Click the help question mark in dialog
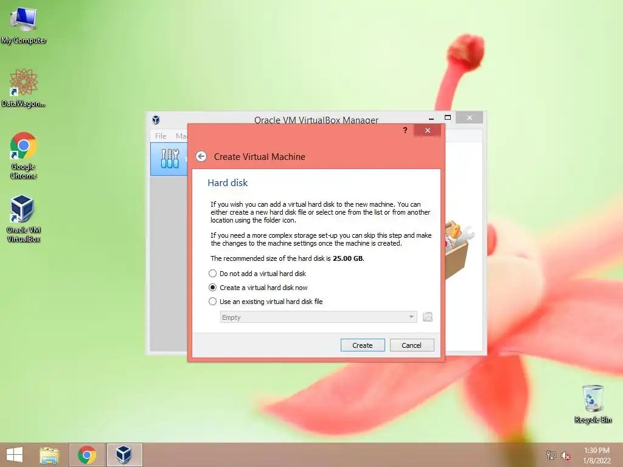Image resolution: width=623 pixels, height=467 pixels. 405,130
